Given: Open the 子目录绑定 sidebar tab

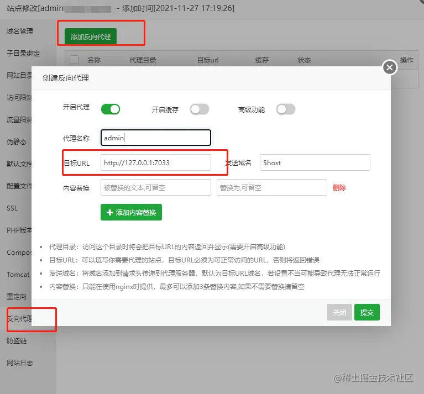Looking at the screenshot, I should click(23, 54).
